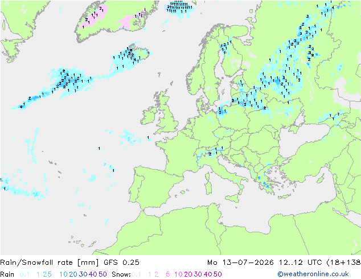Click the 'Mo 13-07-2026' date text
The image size is (361, 279).
click(x=240, y=262)
